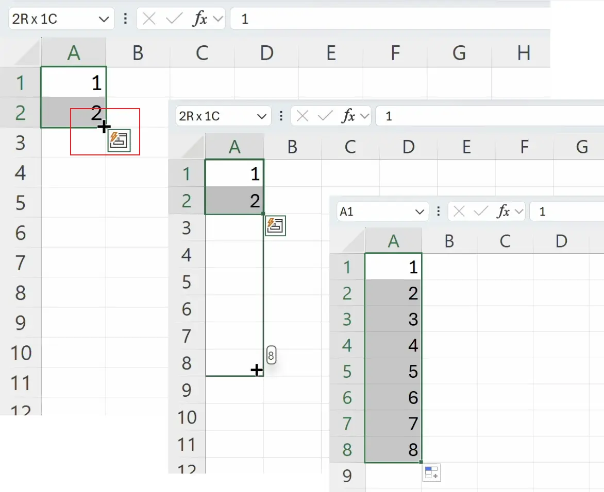Open the middle sheet's Name Box dropdown arrow
Screen dimensions: 604x492
[x=262, y=116]
